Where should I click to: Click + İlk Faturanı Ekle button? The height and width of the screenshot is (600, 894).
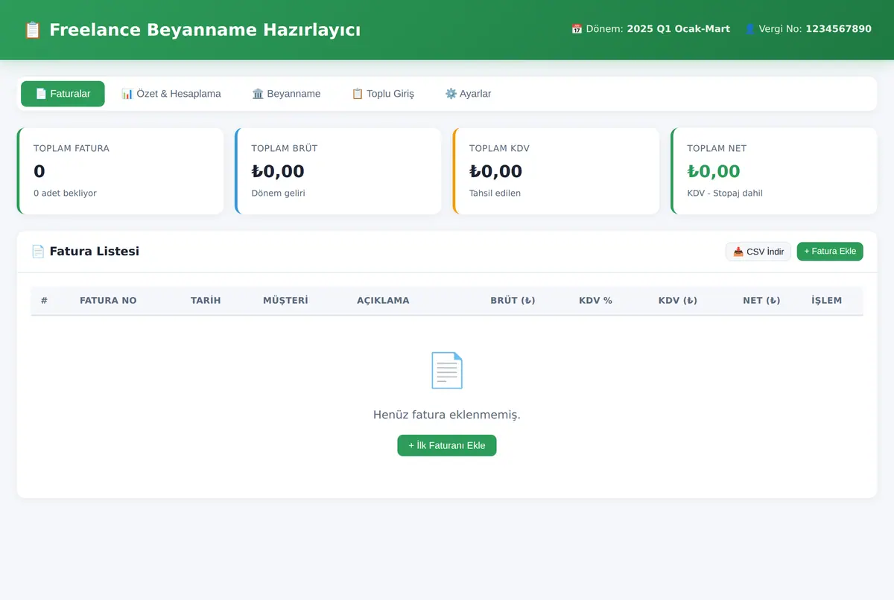[x=447, y=445]
